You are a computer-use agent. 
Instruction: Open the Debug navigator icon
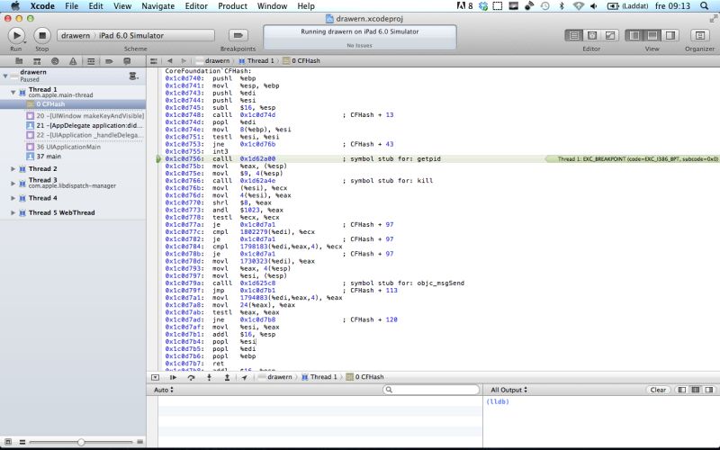coord(91,61)
